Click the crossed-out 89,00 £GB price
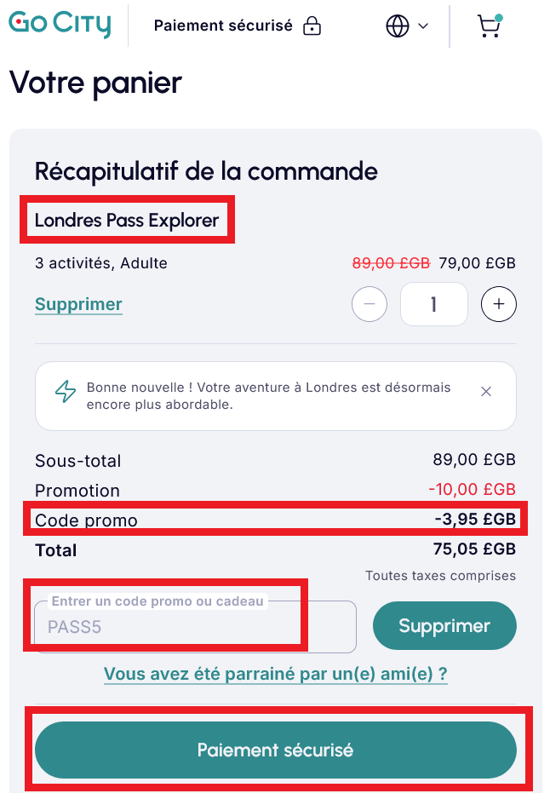Screen dimensions: 550x799 [390, 263]
